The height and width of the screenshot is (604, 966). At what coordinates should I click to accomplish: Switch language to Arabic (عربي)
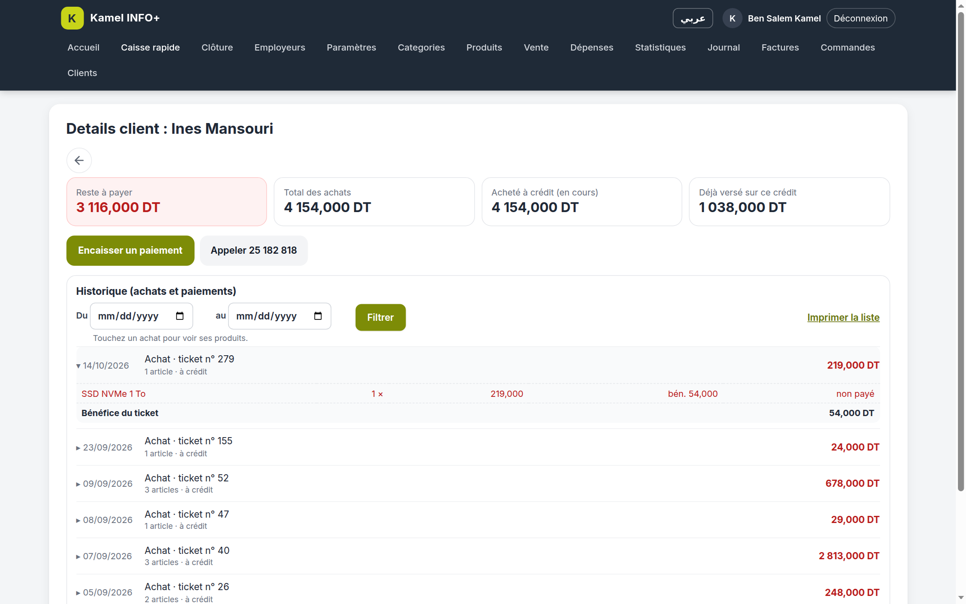(x=692, y=18)
